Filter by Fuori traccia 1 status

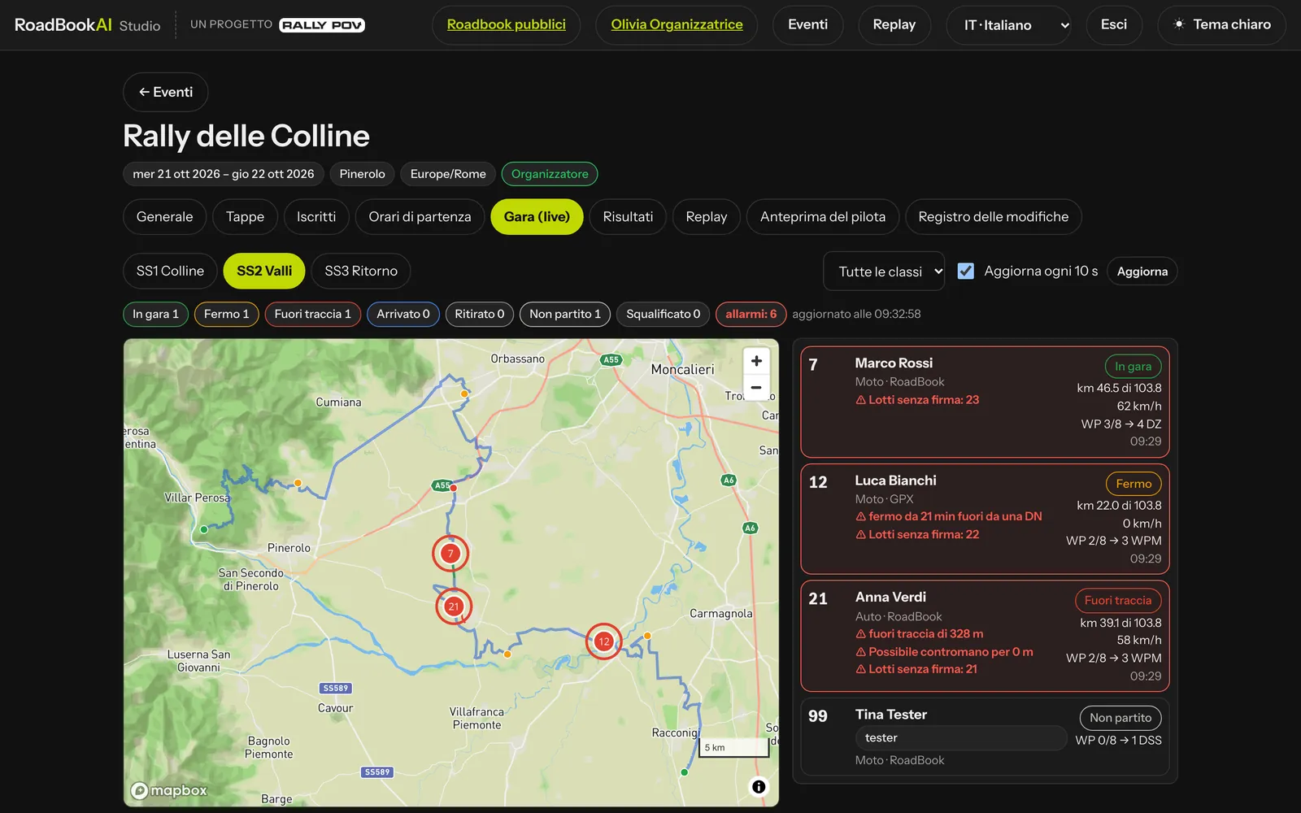[313, 314]
